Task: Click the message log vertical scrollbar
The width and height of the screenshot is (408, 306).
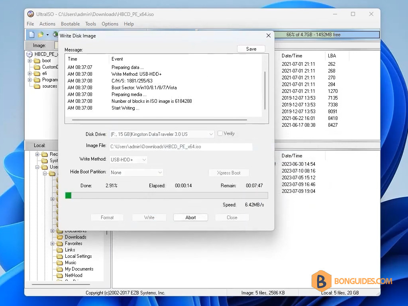Action: (x=265, y=90)
